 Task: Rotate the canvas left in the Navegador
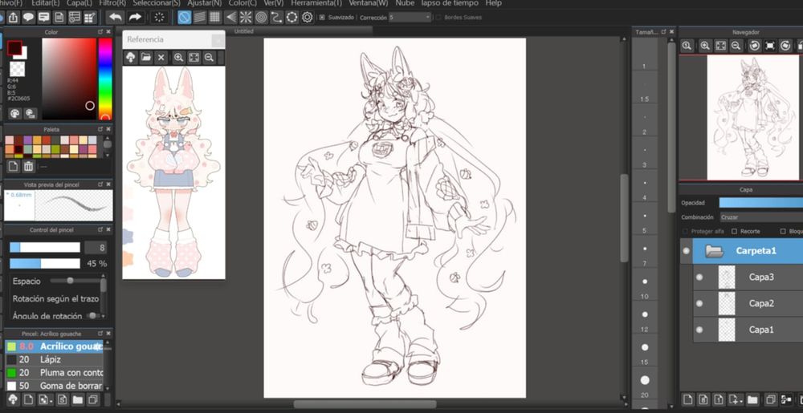click(754, 46)
